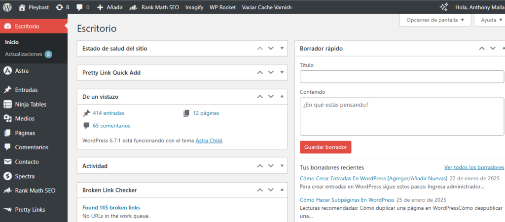Click the Pretty Links star icon
This screenshot has width=505, height=222.
coord(8,210)
